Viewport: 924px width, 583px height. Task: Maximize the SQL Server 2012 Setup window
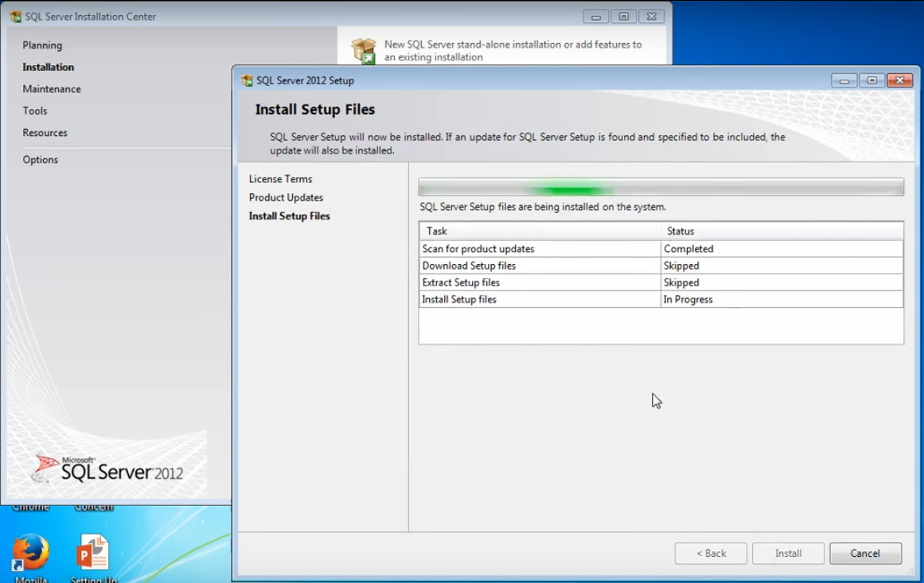point(871,80)
